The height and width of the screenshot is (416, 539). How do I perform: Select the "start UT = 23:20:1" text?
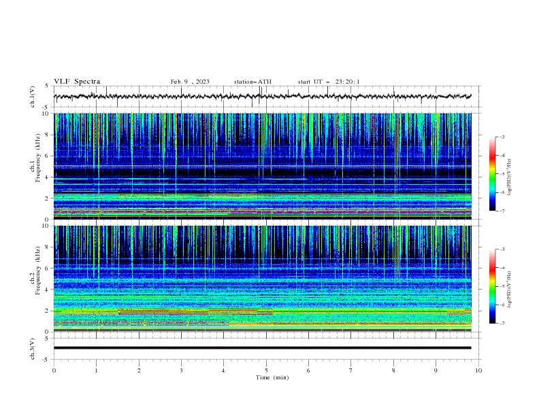click(329, 82)
